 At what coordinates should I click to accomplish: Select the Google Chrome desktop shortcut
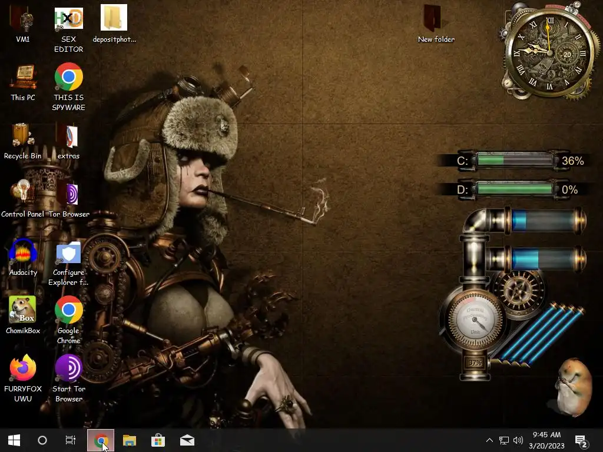pos(68,320)
